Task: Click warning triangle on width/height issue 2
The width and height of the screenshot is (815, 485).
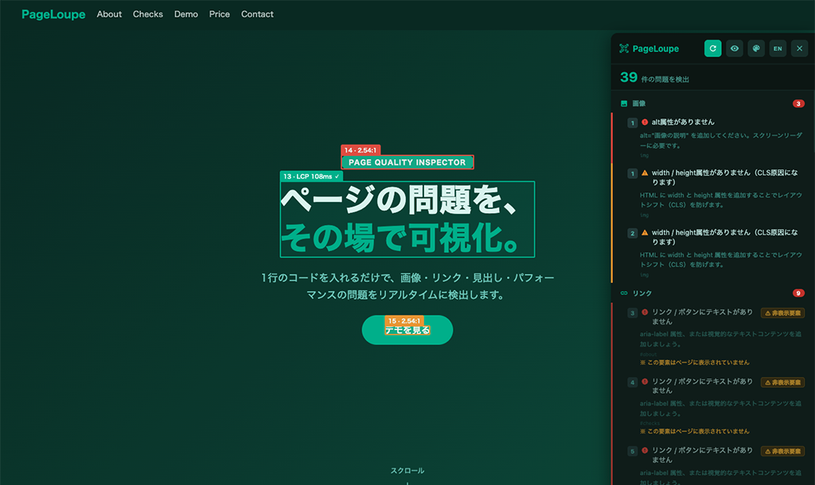Action: click(645, 233)
